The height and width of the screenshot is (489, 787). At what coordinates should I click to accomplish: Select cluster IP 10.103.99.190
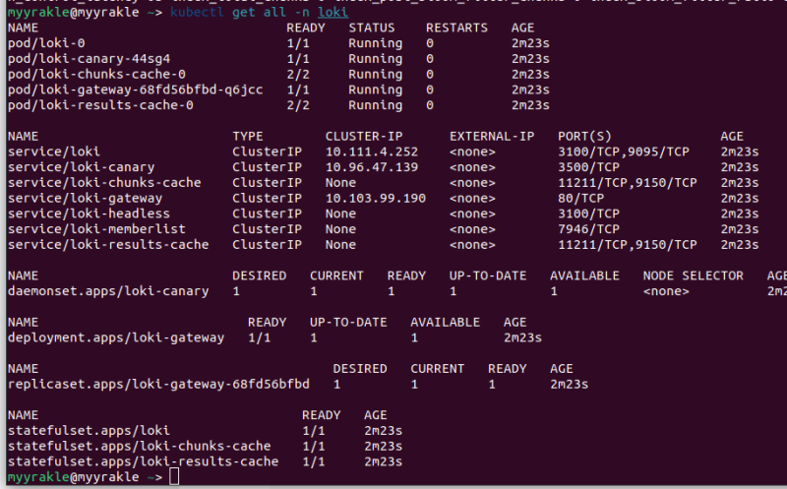376,199
